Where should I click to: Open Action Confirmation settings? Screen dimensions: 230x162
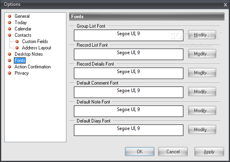32,67
